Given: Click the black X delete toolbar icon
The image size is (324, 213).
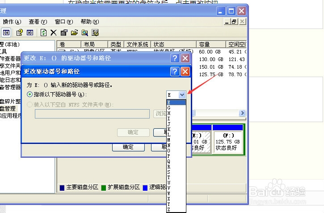Looking at the screenshot, I should click(x=54, y=33).
